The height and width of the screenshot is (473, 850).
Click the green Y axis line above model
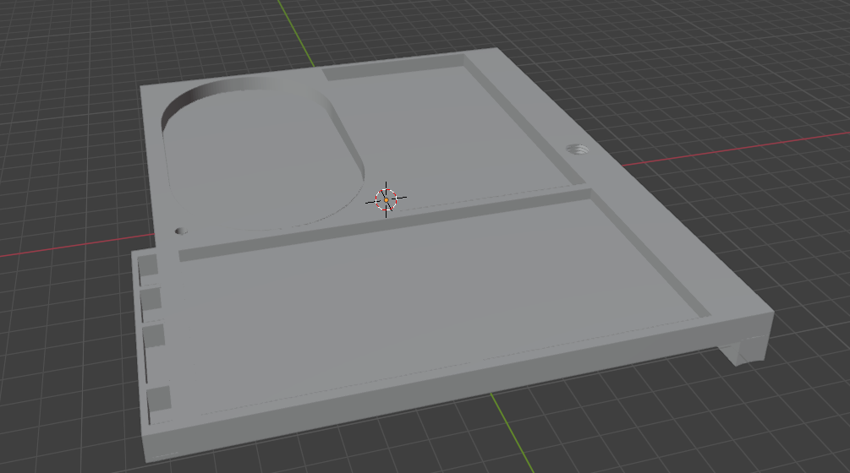pos(297,32)
